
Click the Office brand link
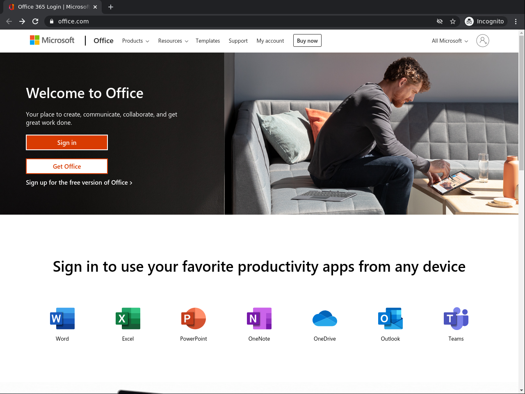[x=103, y=41]
